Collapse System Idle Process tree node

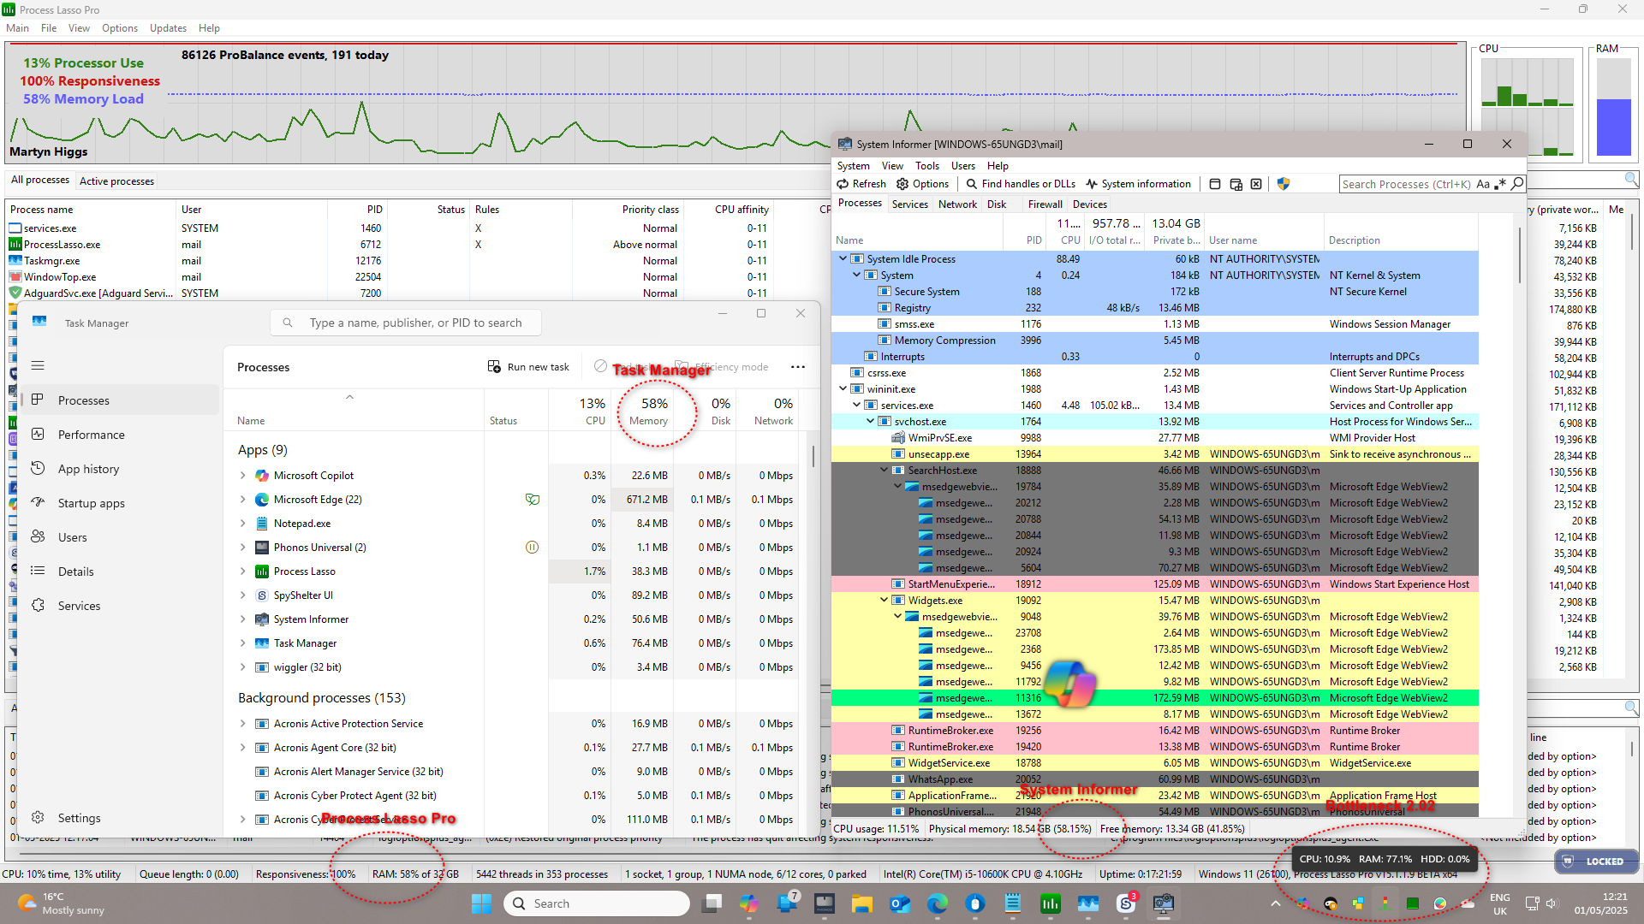[843, 258]
